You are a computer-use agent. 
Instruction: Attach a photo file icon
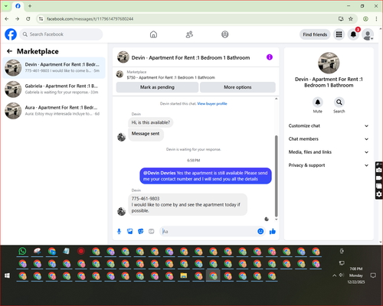coord(130,231)
